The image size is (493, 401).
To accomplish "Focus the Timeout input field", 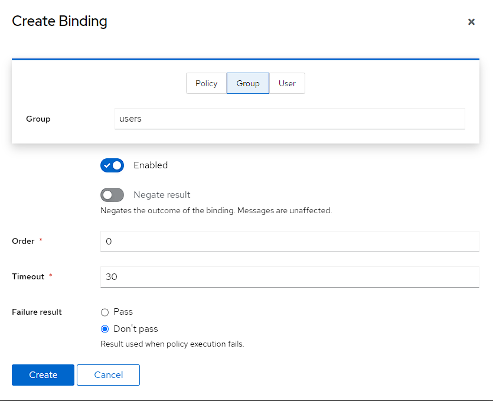I will coord(289,276).
